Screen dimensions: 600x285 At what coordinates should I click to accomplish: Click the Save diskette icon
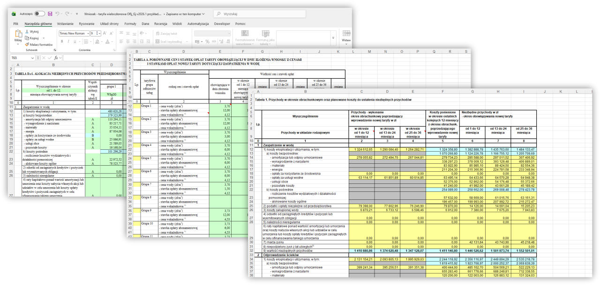tap(50, 14)
